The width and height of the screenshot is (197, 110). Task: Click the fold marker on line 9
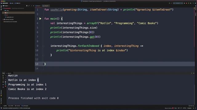pyautogui.click(x=43, y=46)
